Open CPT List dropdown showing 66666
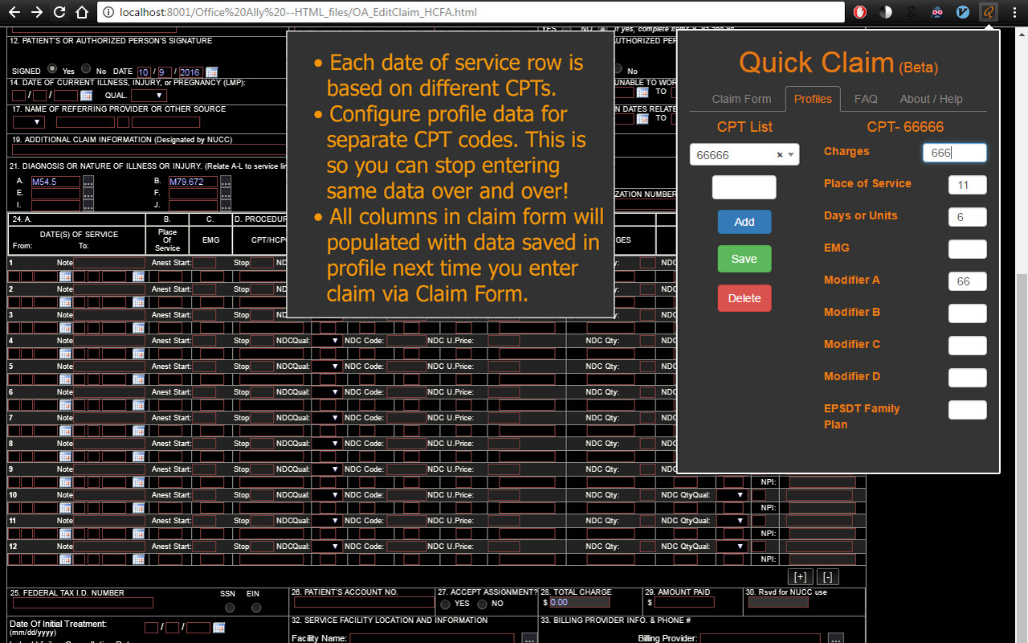This screenshot has height=643, width=1028. (744, 154)
